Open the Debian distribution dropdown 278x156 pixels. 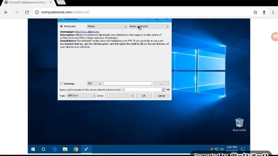107,26
